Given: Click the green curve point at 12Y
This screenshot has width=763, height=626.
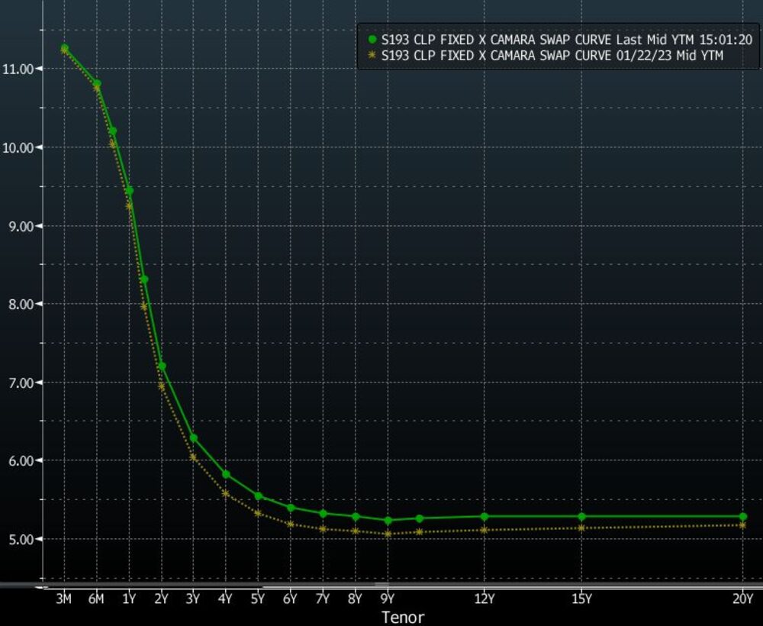Looking at the screenshot, I should 485,517.
